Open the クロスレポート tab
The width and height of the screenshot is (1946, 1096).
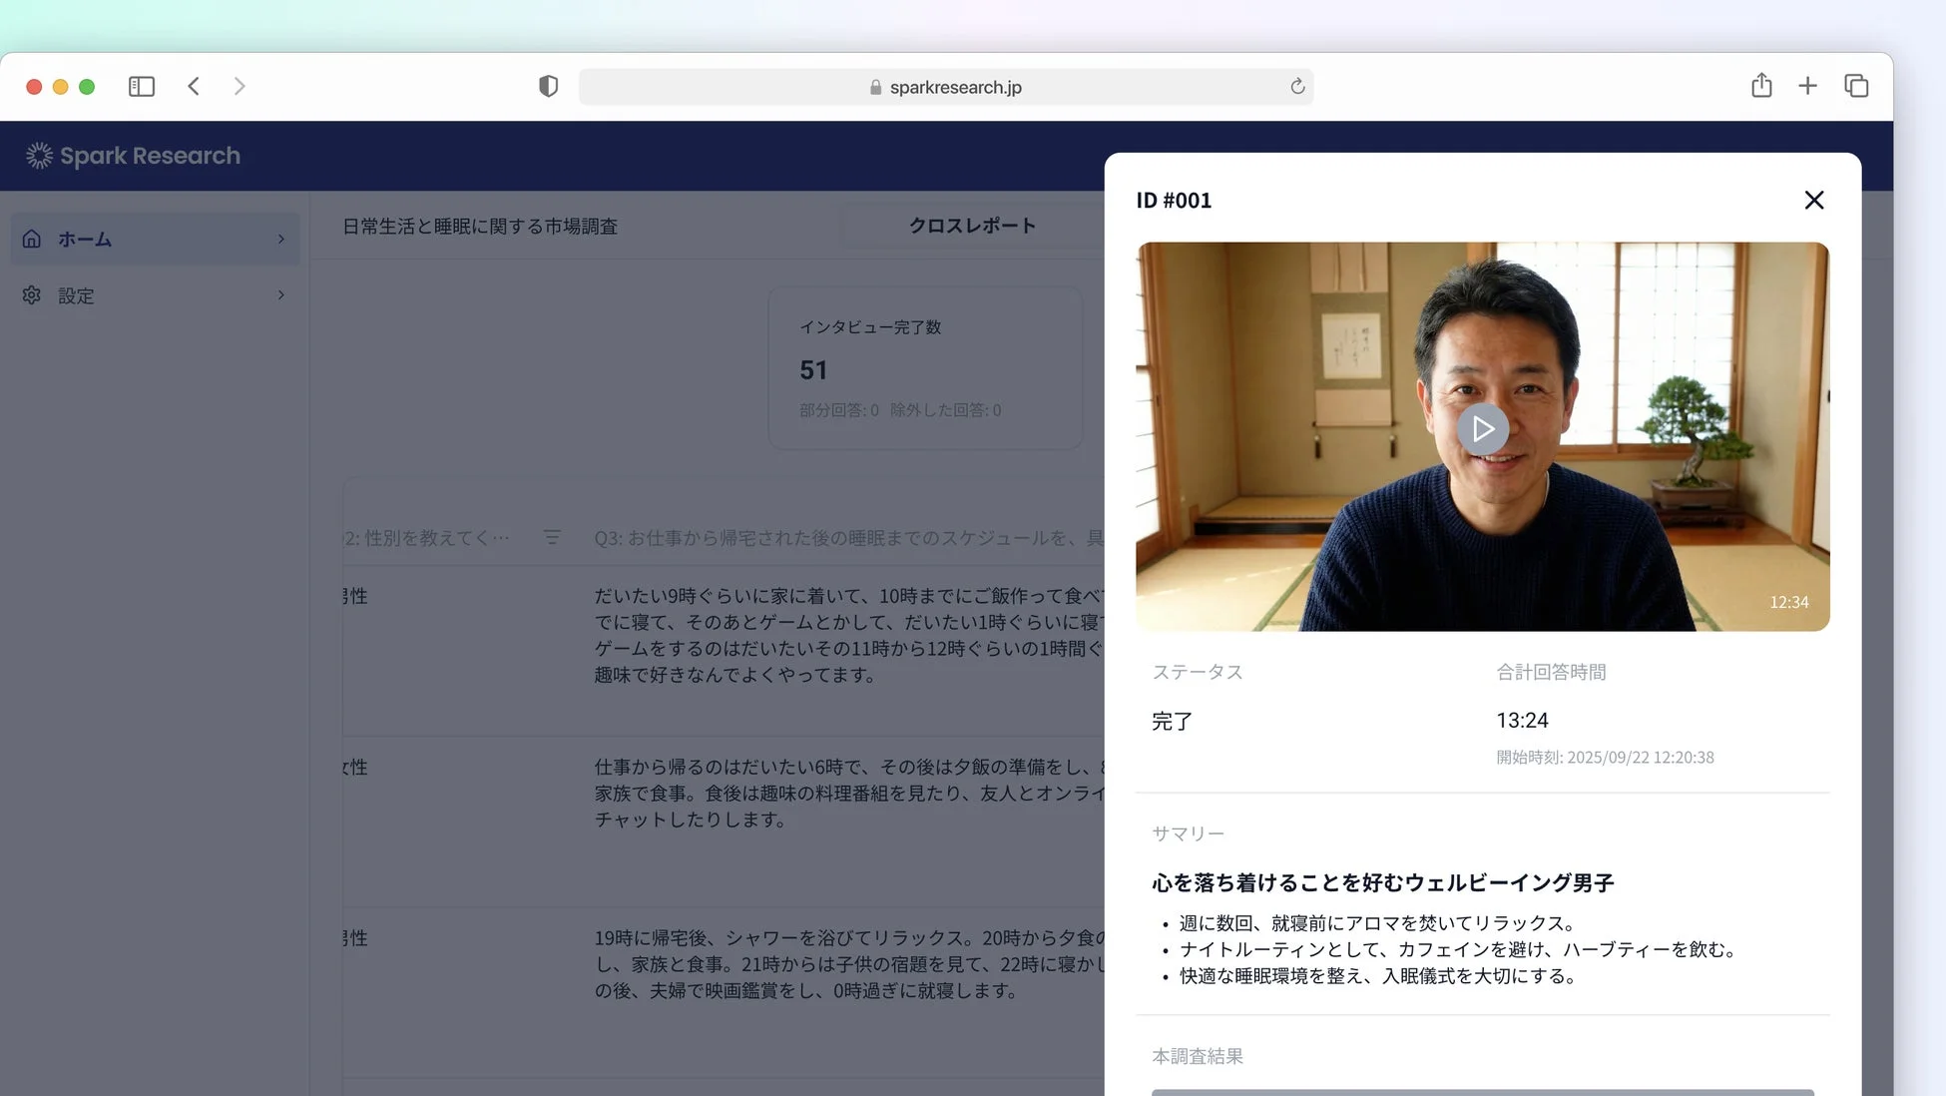[x=972, y=225]
